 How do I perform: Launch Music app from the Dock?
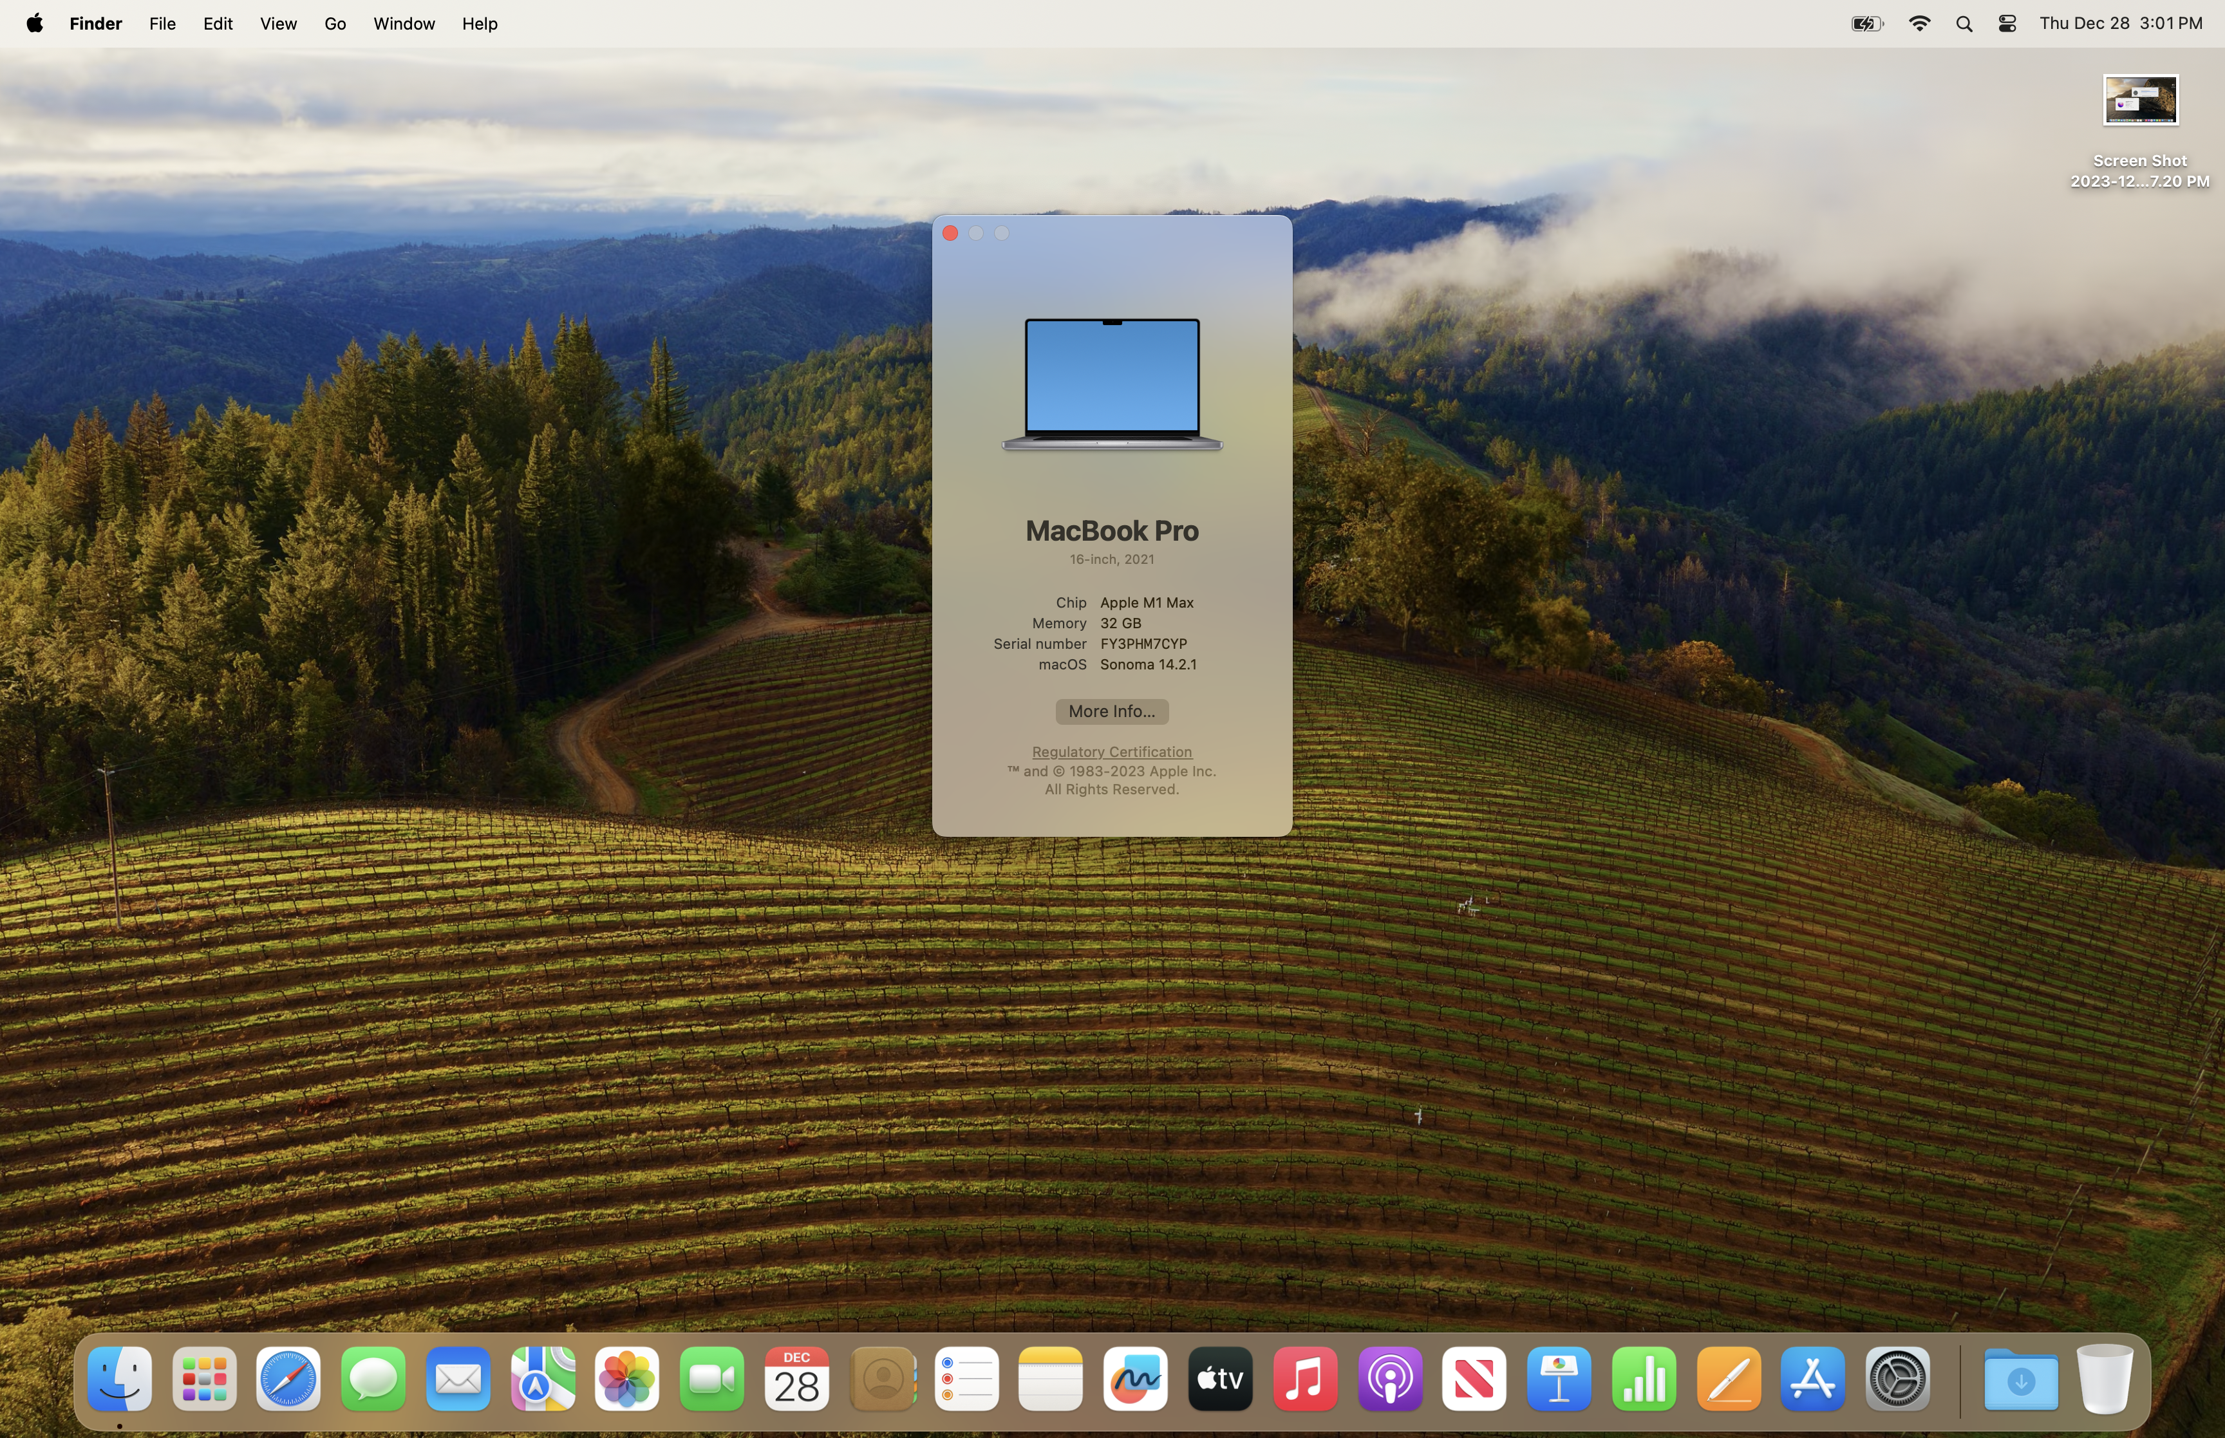click(1305, 1378)
